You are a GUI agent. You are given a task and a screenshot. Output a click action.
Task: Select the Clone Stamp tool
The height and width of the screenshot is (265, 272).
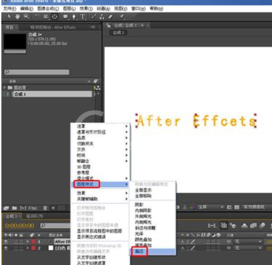pyautogui.click(x=102, y=17)
